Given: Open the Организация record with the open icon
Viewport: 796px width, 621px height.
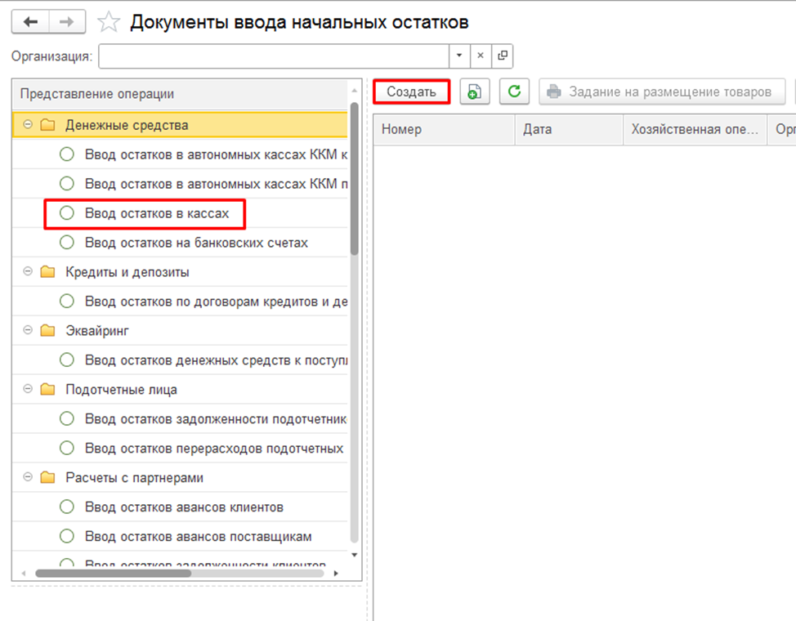Looking at the screenshot, I should click(502, 56).
